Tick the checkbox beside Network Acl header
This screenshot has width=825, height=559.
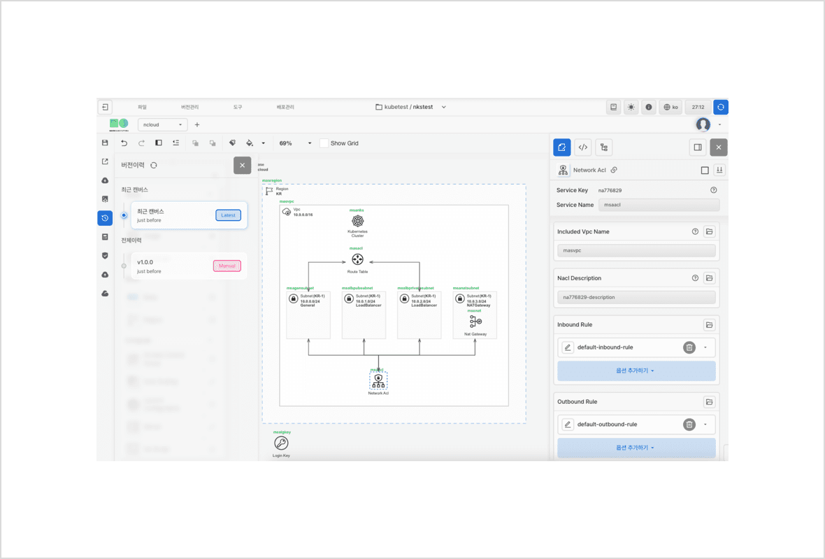(705, 170)
